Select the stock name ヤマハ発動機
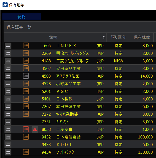This screenshot has width=156, height=158. (67, 114)
